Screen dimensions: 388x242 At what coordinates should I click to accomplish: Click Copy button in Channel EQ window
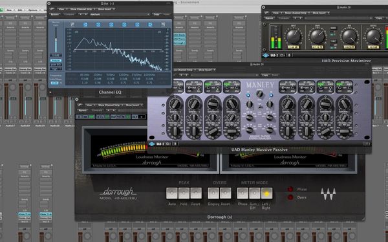(156, 14)
